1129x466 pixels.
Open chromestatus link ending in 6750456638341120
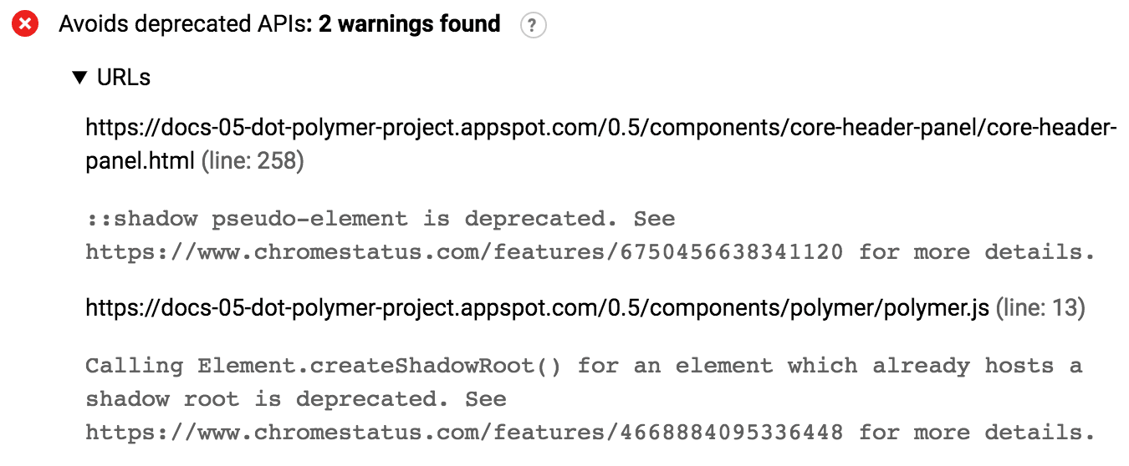[464, 252]
